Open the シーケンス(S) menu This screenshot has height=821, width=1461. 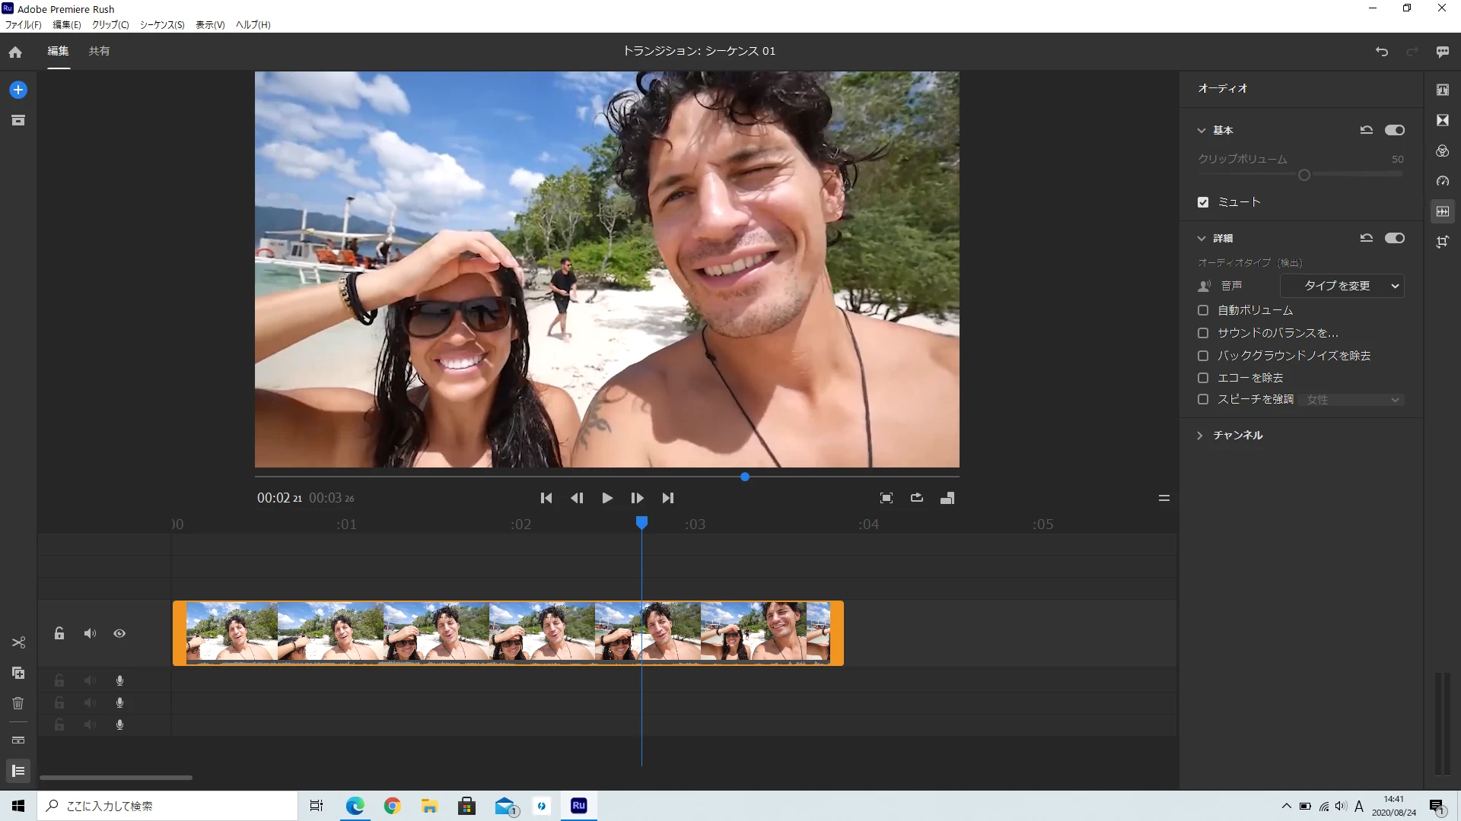tap(162, 24)
